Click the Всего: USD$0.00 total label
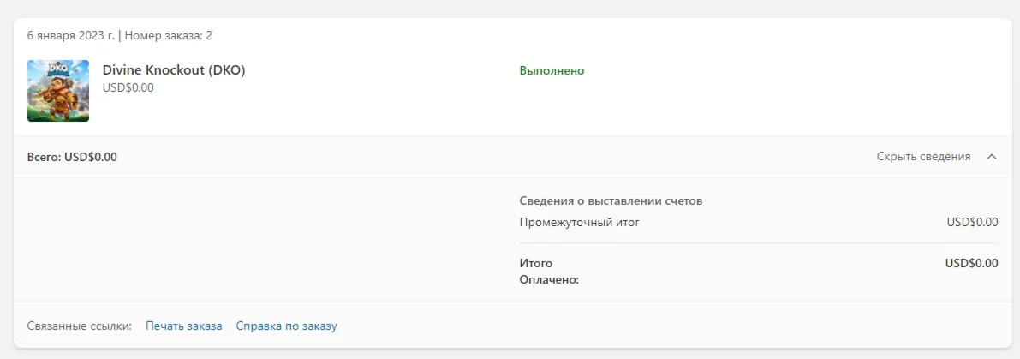This screenshot has height=359, width=1020. [x=72, y=157]
